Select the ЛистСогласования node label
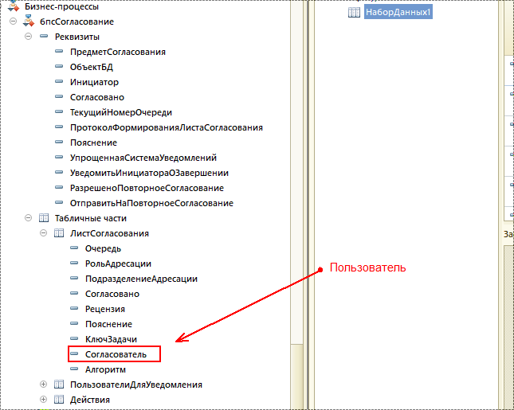This screenshot has width=514, height=410. (x=109, y=233)
